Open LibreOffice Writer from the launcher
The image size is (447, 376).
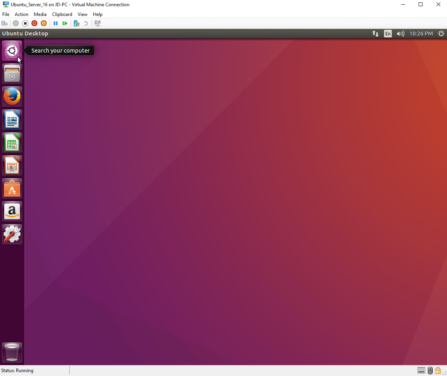(12, 119)
